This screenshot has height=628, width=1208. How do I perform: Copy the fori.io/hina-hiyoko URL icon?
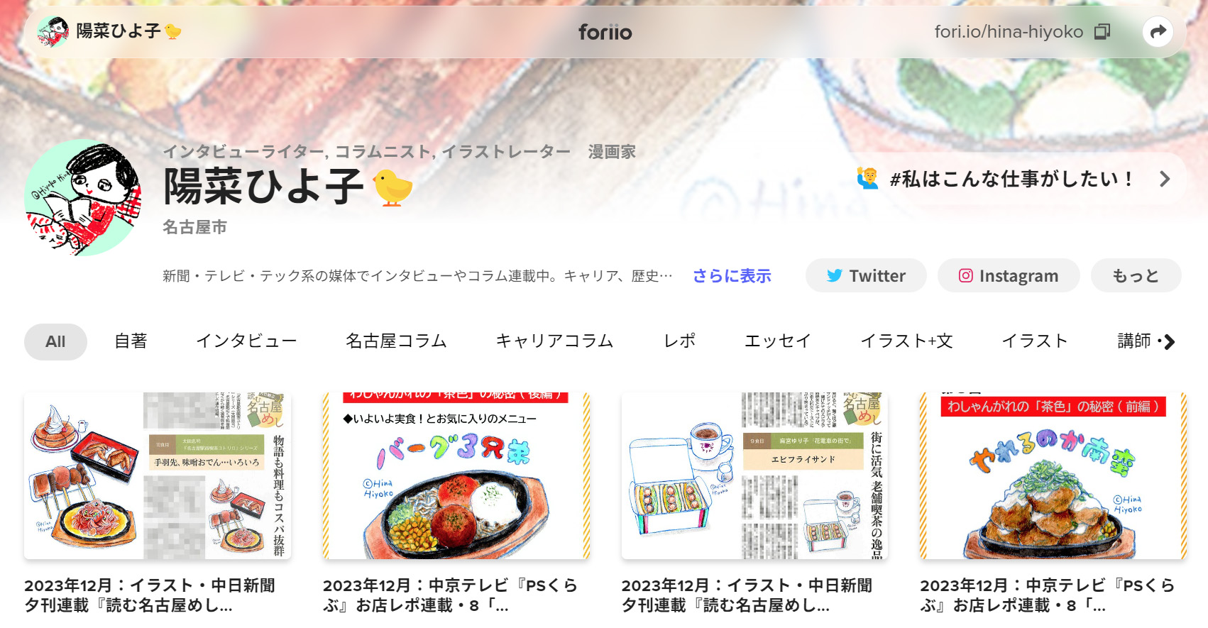1102,32
